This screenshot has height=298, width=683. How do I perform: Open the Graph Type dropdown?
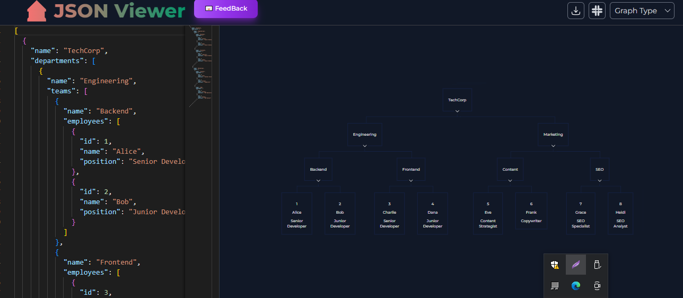coord(642,11)
